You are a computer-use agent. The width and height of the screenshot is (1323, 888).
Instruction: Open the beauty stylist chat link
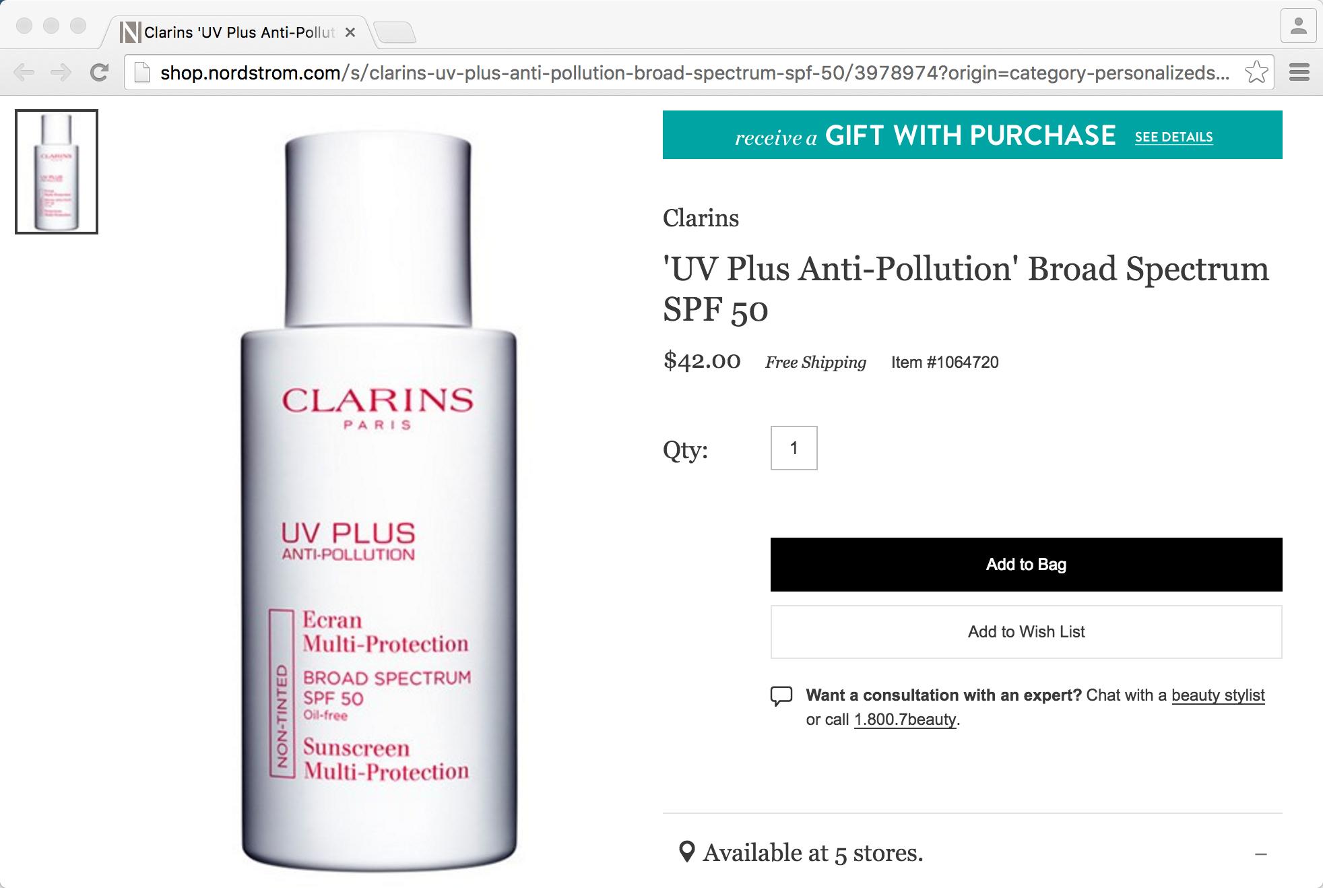click(1218, 695)
